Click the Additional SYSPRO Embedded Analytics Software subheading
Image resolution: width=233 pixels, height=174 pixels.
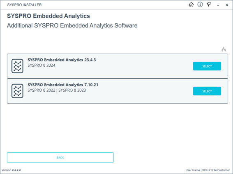click(x=72, y=25)
